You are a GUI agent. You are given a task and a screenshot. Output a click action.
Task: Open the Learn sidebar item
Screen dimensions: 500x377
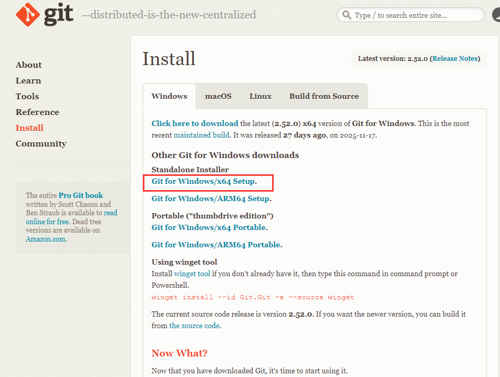click(x=28, y=81)
